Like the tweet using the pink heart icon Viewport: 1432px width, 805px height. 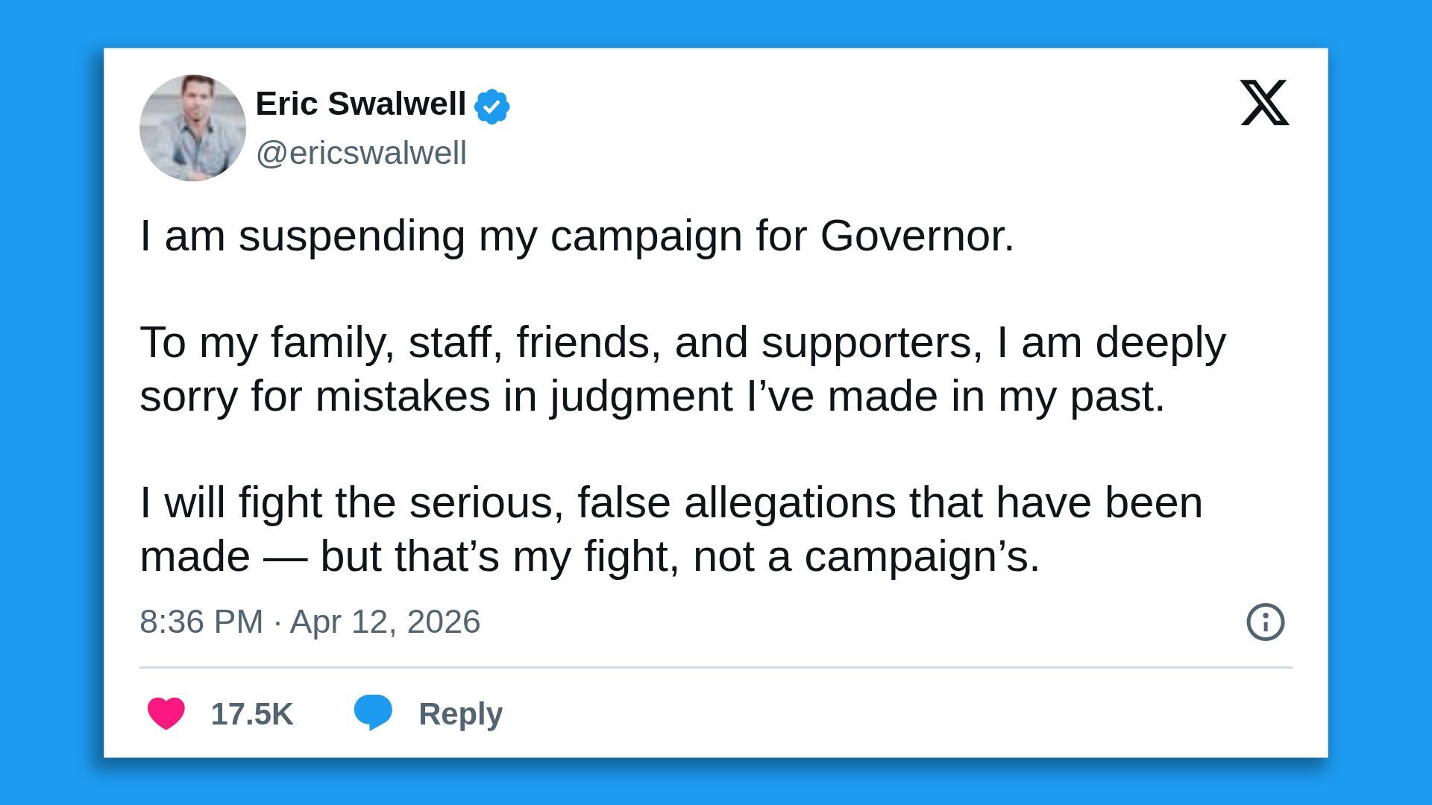click(x=166, y=713)
